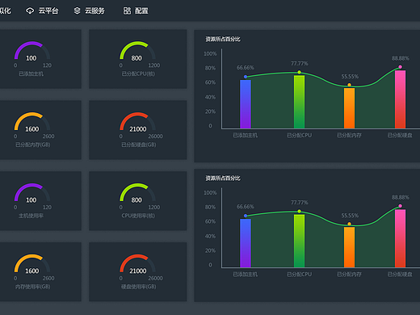Select the 已分配CPU(核) gauge label
Viewport: 420px width, 315px height.
click(x=138, y=73)
